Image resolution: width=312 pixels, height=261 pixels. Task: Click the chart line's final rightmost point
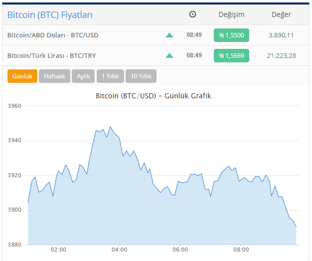pyautogui.click(x=296, y=227)
